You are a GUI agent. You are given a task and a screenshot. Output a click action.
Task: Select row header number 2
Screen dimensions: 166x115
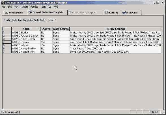pyautogui.click(x=7, y=36)
